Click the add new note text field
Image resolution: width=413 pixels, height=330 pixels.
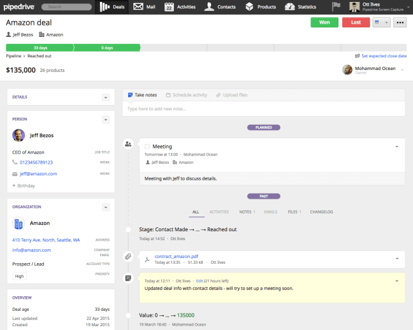263,109
